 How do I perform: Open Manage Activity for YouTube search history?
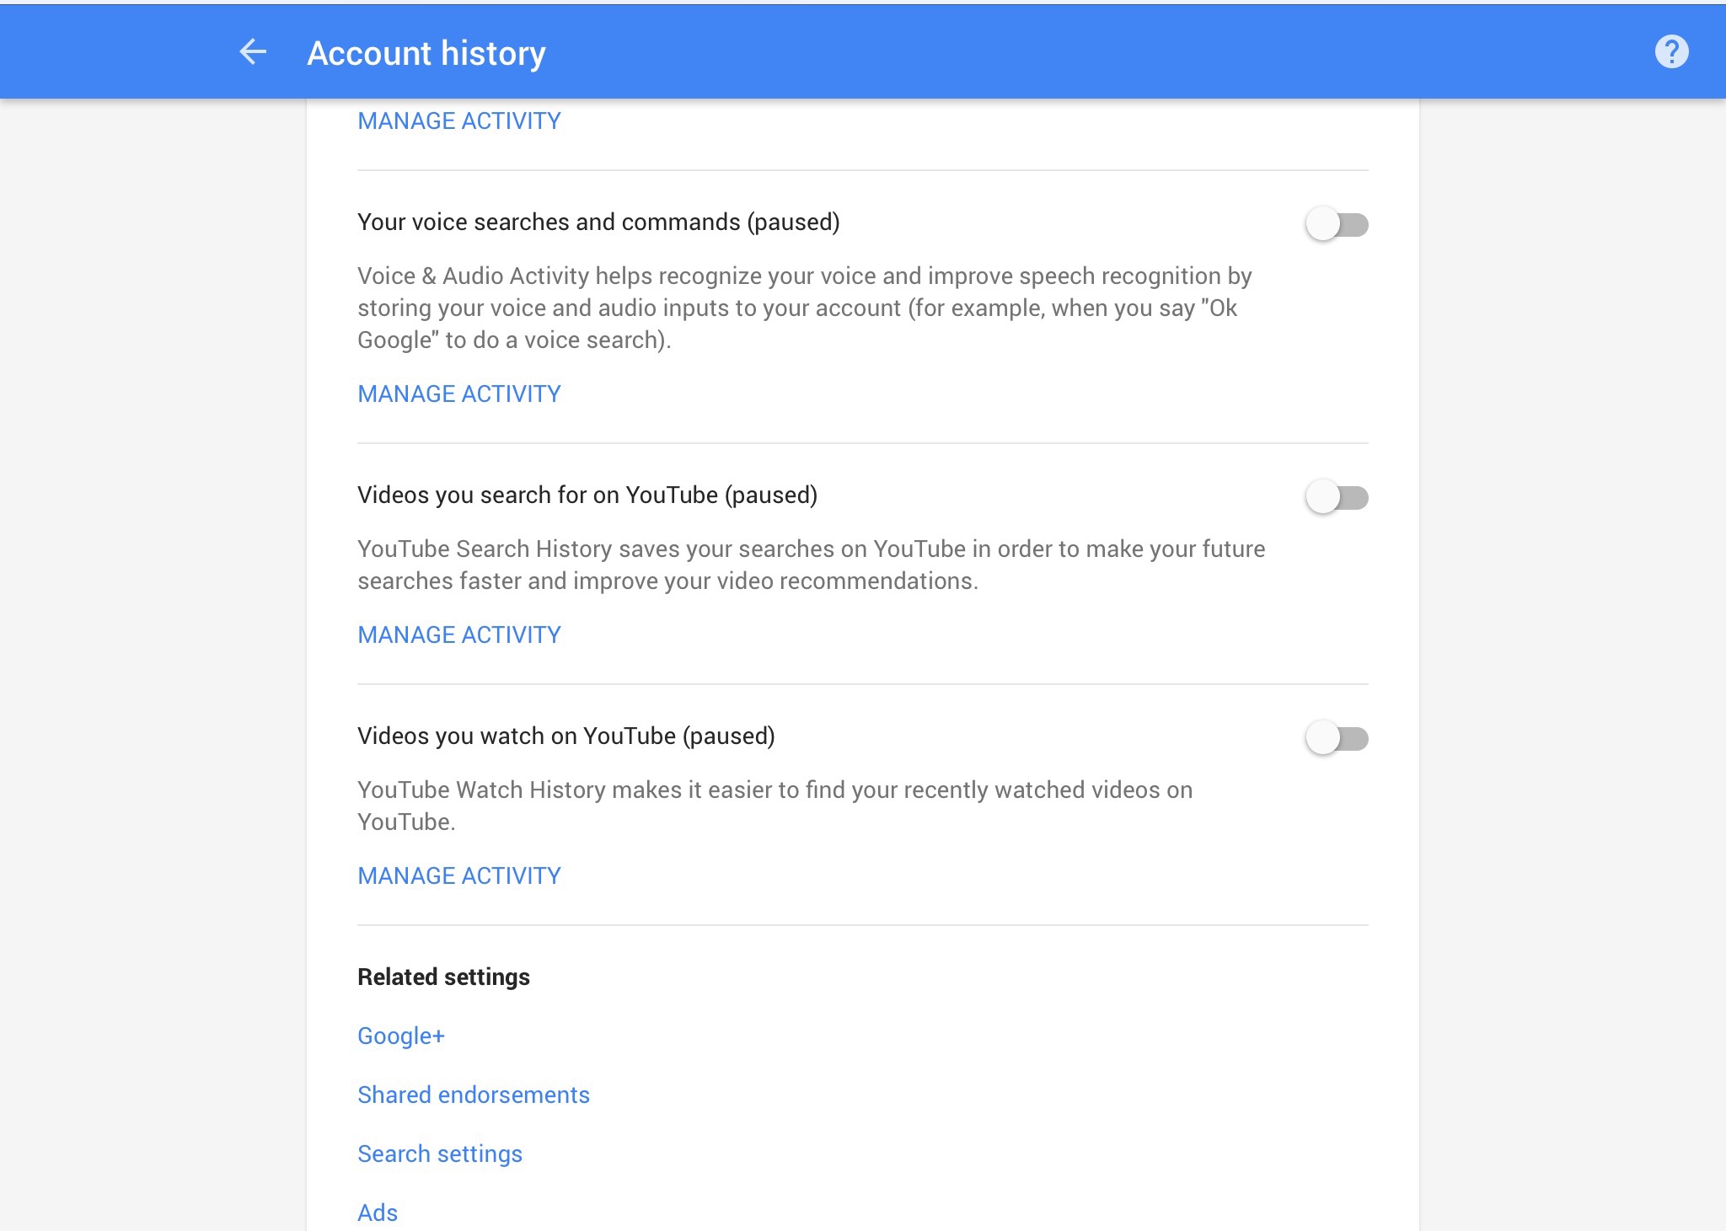458,635
